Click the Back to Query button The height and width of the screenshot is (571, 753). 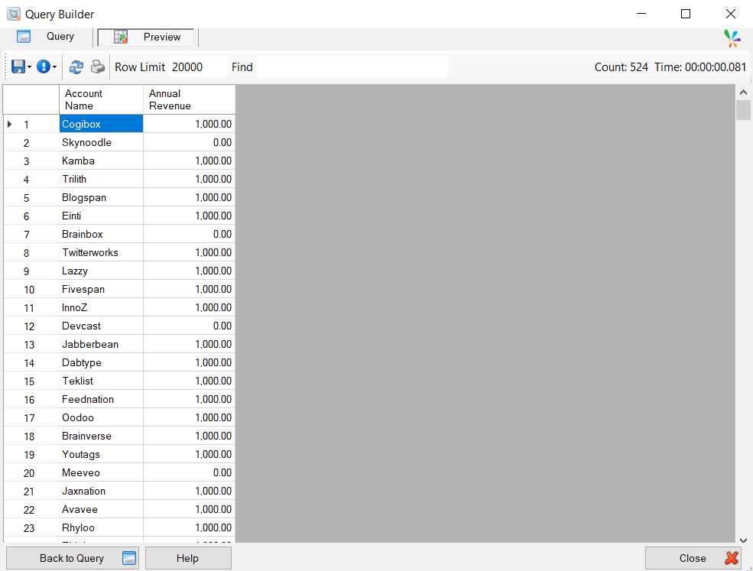click(73, 558)
